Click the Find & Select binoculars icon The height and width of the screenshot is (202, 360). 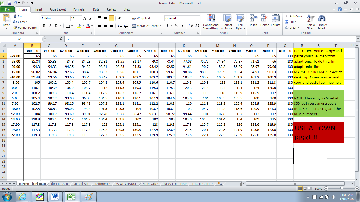pos(322,19)
